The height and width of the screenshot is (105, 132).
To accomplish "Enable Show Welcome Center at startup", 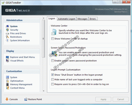I will pos(53,39).
